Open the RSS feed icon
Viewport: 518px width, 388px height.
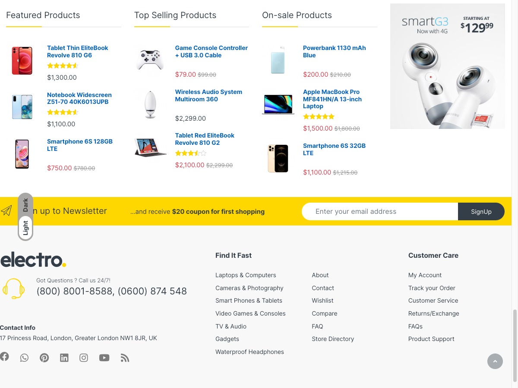click(x=125, y=358)
